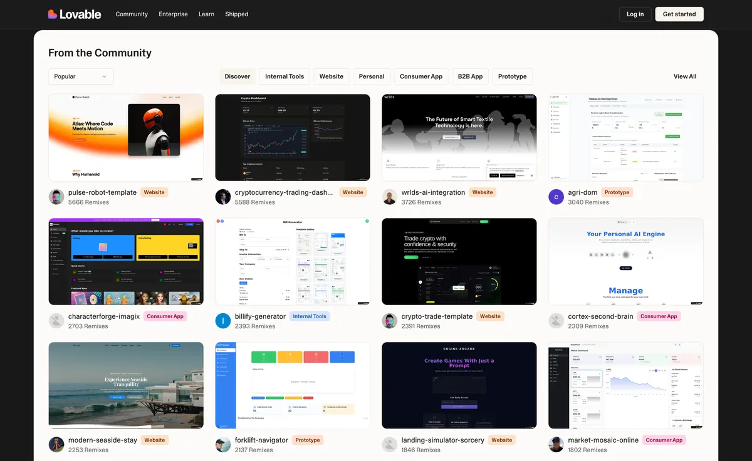752x461 pixels.
Task: Click the Lovable logo
Action: pyautogui.click(x=75, y=14)
